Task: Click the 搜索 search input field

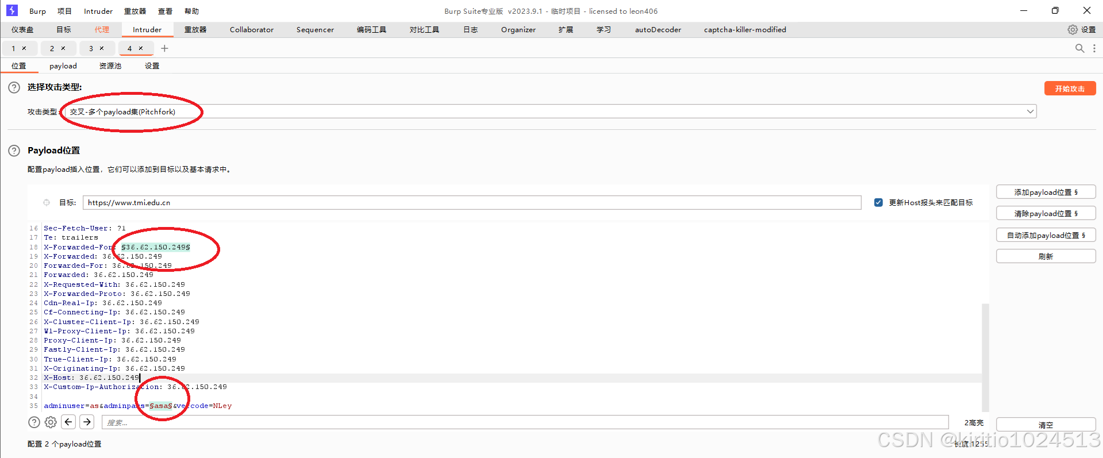Action: coord(525,422)
